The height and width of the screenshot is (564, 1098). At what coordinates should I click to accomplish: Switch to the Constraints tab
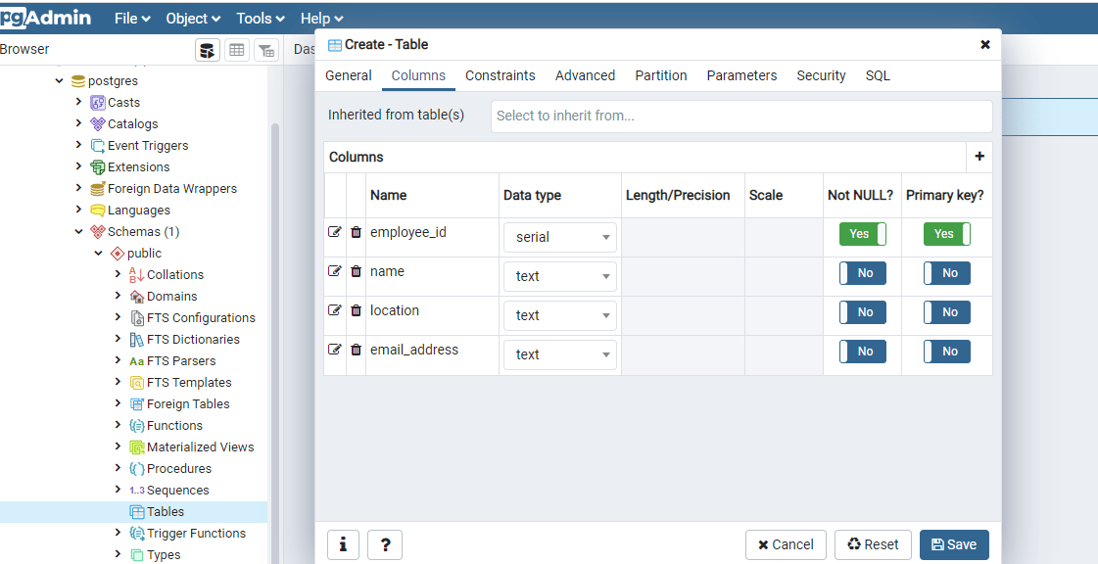pos(500,75)
